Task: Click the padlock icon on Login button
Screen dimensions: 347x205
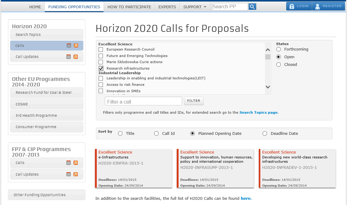Action: 292,6
